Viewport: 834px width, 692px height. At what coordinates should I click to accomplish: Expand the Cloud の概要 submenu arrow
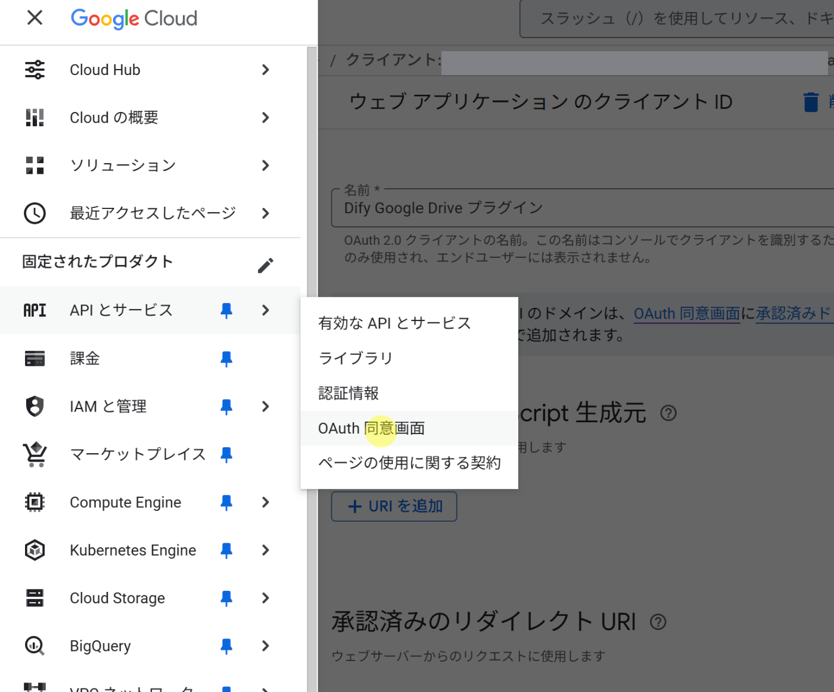(266, 117)
